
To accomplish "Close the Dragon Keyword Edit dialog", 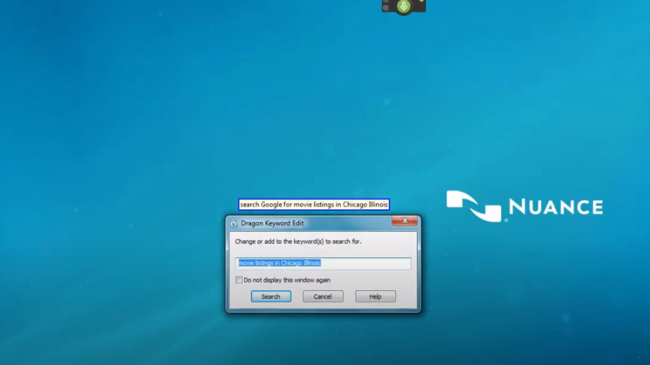I will click(x=404, y=221).
